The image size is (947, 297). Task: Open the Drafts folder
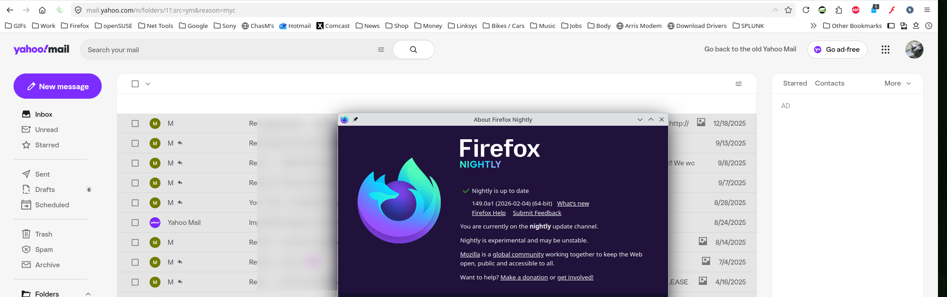[x=38, y=190]
